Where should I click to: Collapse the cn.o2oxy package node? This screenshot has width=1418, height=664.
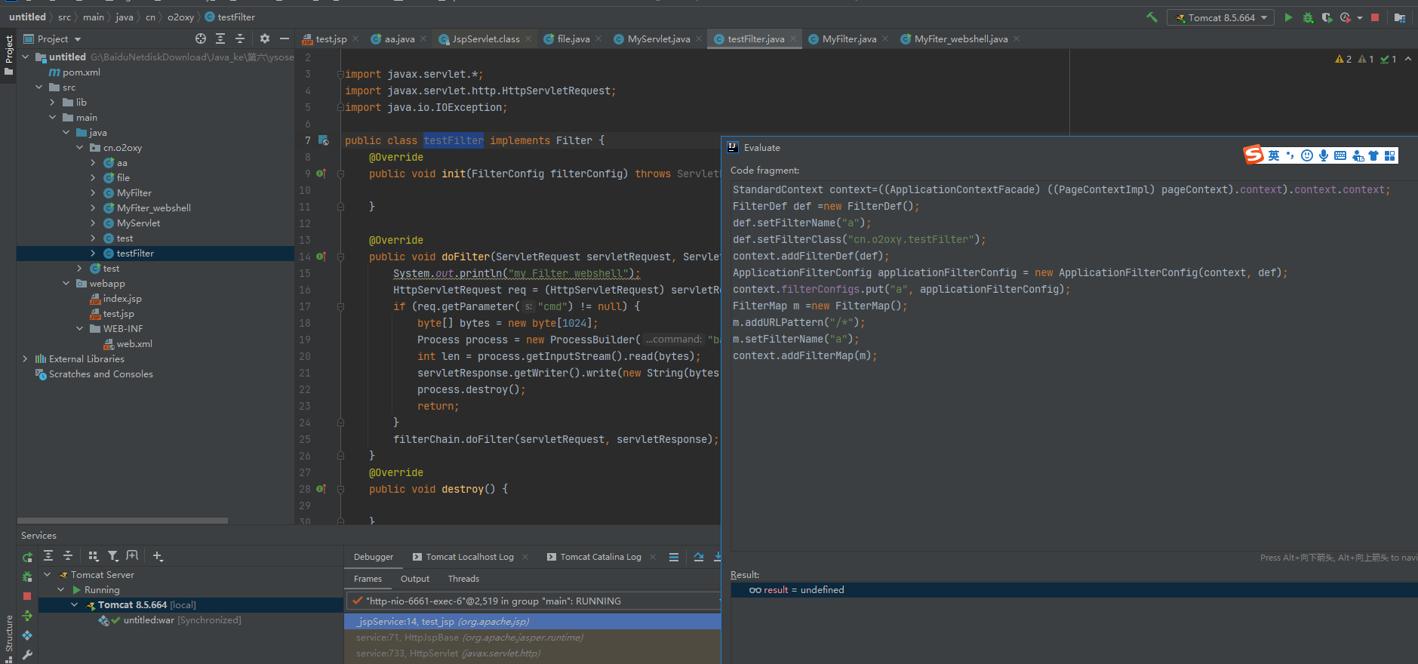79,148
